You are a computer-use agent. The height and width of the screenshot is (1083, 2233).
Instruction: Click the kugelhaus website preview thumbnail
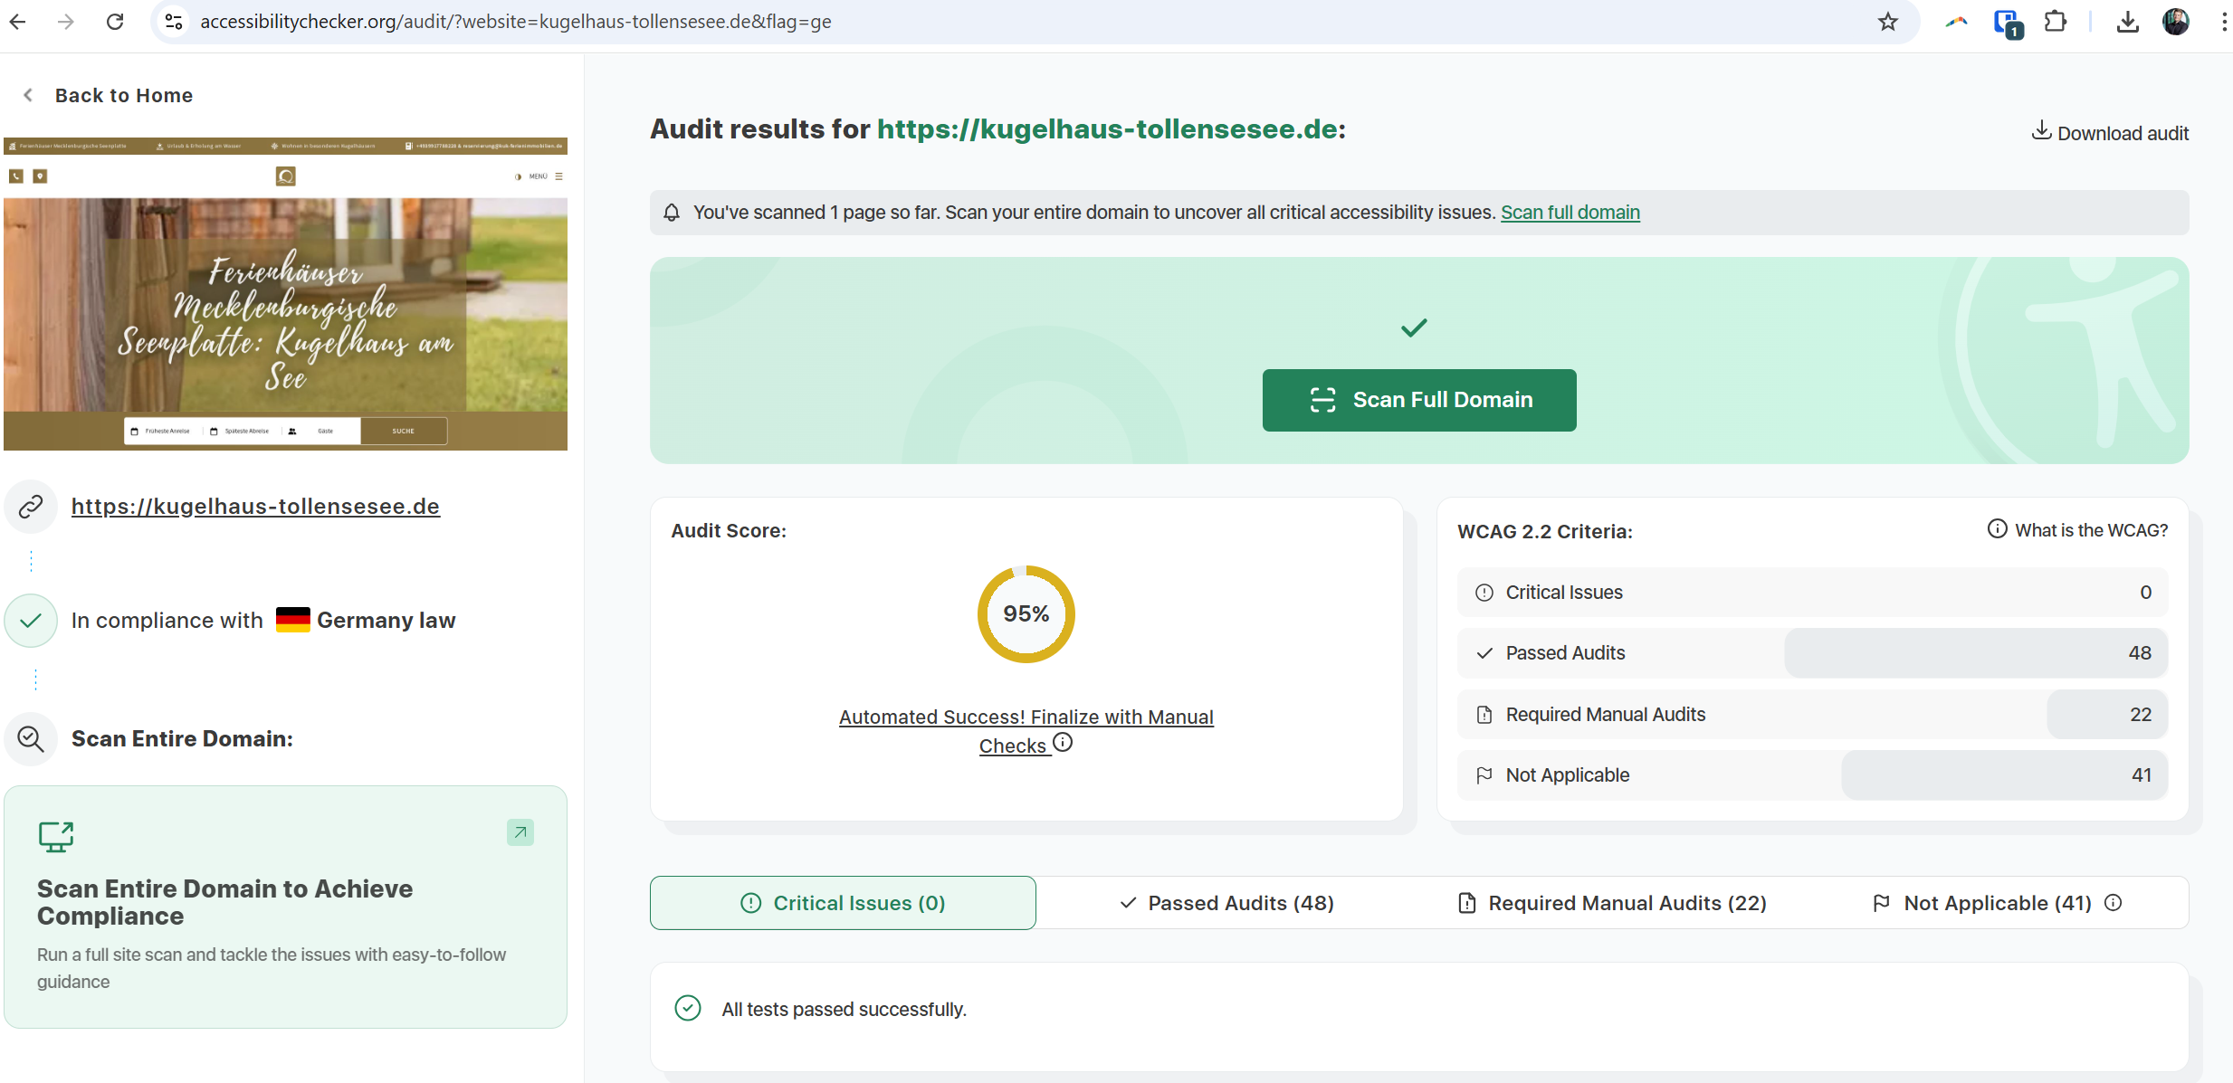coord(285,294)
